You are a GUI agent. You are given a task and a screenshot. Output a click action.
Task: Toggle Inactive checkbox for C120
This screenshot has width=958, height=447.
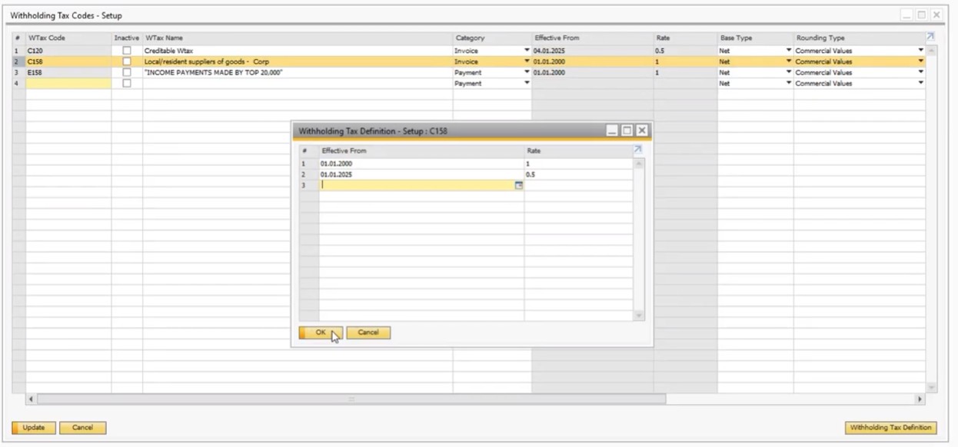(x=127, y=51)
